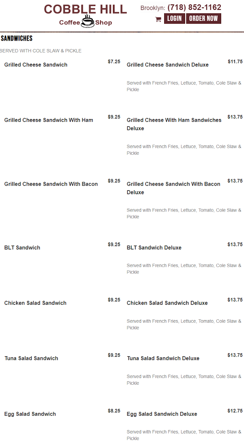Viewport: 244px width, 443px height.
Task: Open Chicken Salad Sandwich Deluxe
Action: coord(167,303)
